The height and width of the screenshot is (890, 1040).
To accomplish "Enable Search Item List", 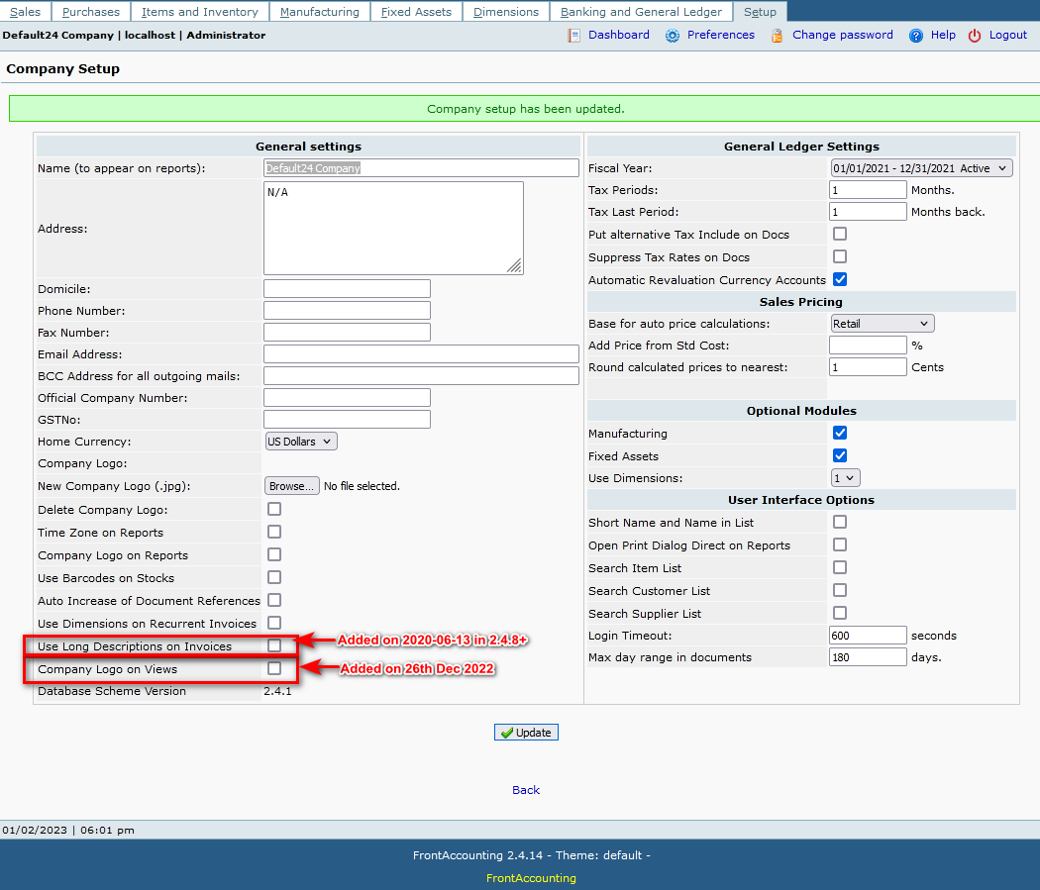I will click(840, 567).
